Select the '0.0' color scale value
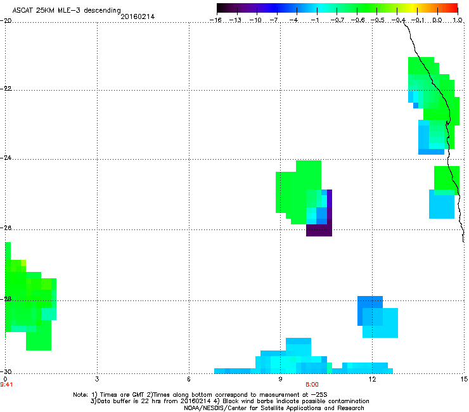The height and width of the screenshot is (412, 469). [x=437, y=20]
